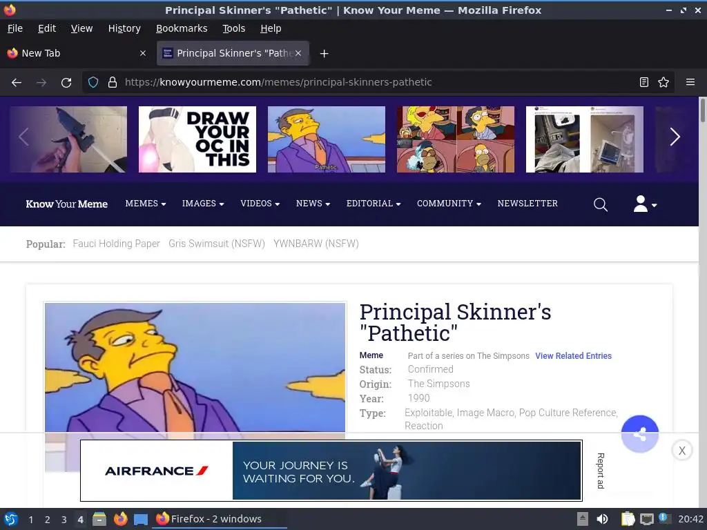Open the Gris Swimsuit (NSFW) popular link
Viewport: 707px width, 530px height.
click(x=216, y=244)
